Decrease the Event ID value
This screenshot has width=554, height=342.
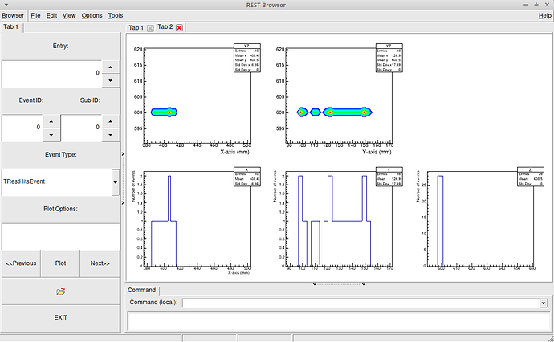[51, 135]
